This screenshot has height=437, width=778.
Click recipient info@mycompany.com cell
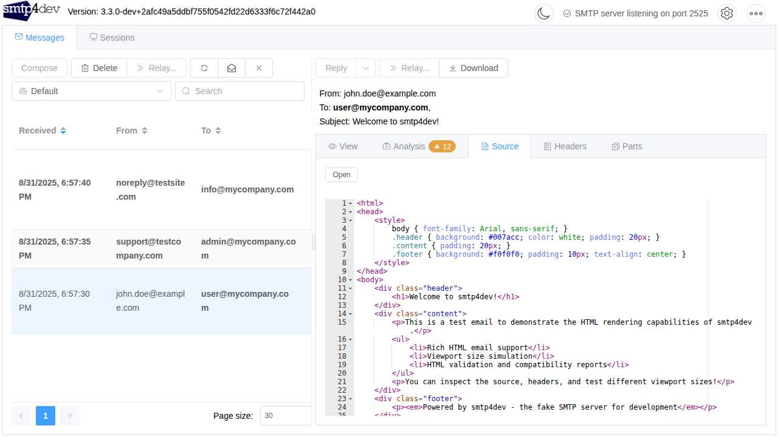247,189
